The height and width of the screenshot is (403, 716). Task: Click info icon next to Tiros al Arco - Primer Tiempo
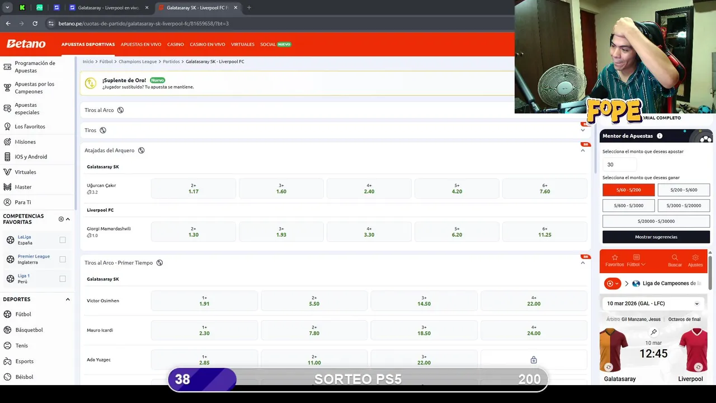click(159, 263)
